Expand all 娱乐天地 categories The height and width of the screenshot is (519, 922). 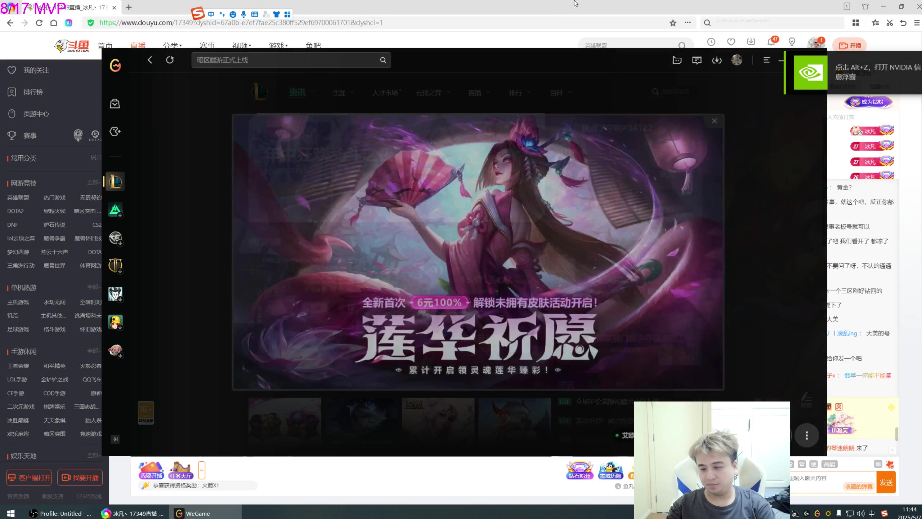coord(94,455)
